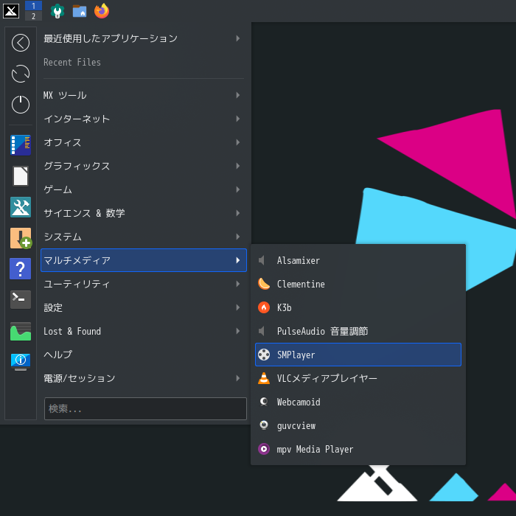Image resolution: width=516 pixels, height=516 pixels.
Task: Click the 検索 search field
Action: [145, 408]
